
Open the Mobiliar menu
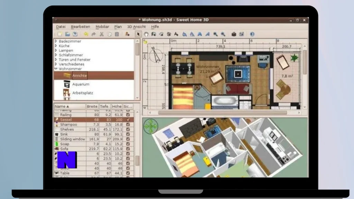(102, 27)
